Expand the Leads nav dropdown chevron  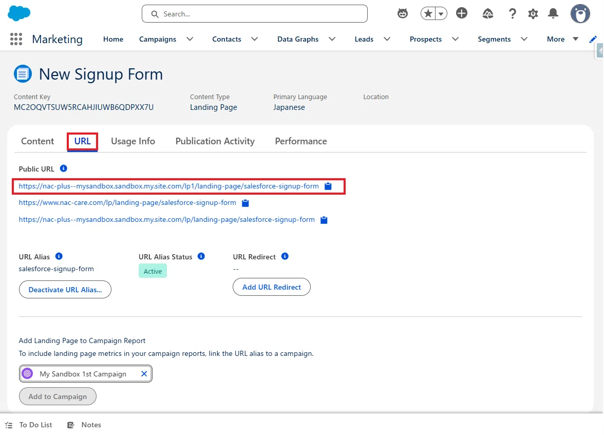coord(387,39)
